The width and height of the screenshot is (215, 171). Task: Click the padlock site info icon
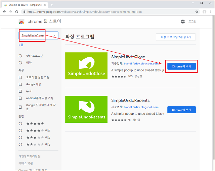point(24,12)
